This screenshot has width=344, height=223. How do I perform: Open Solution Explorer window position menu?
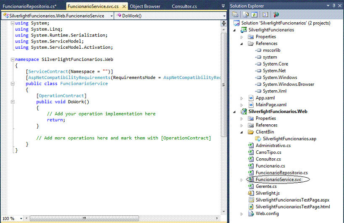click(x=328, y=6)
